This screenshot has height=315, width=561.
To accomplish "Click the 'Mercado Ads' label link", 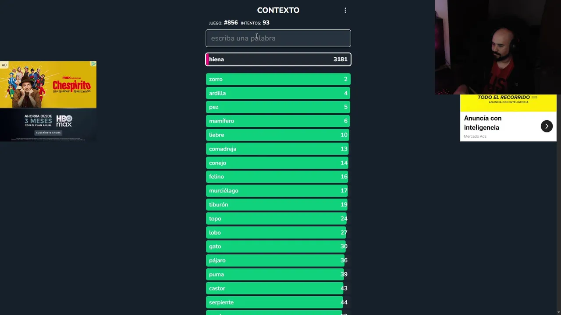I will pyautogui.click(x=475, y=136).
